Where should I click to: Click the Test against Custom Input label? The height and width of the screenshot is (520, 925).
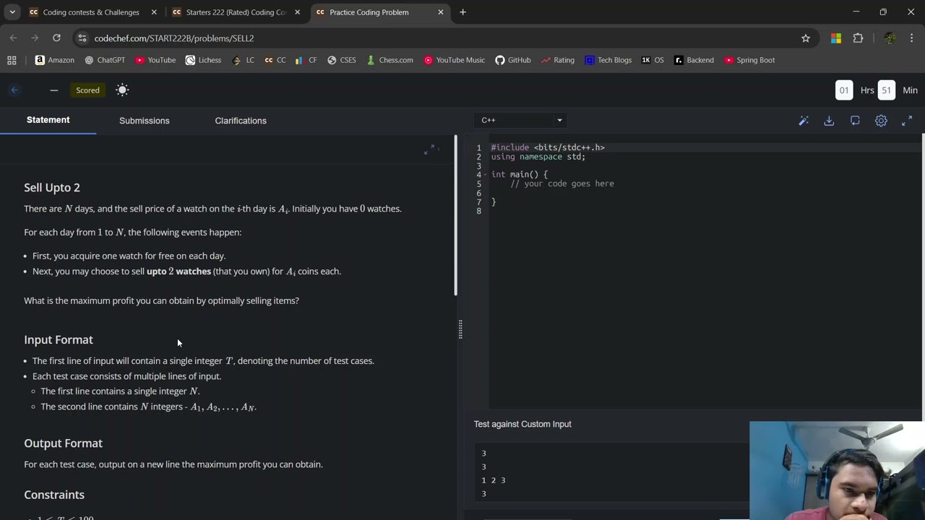click(x=522, y=424)
